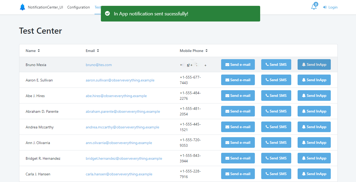Open the Configuration menu item
This screenshot has height=182, width=356.
tap(78, 7)
